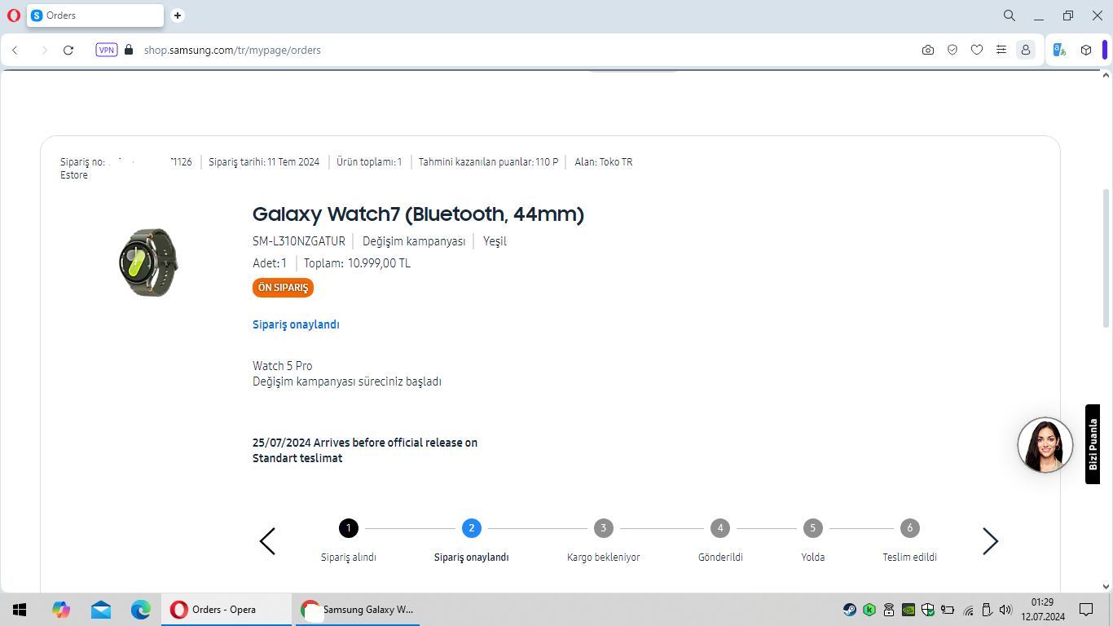Open battery status tray icon
Image resolution: width=1113 pixels, height=626 pixels.
click(948, 610)
